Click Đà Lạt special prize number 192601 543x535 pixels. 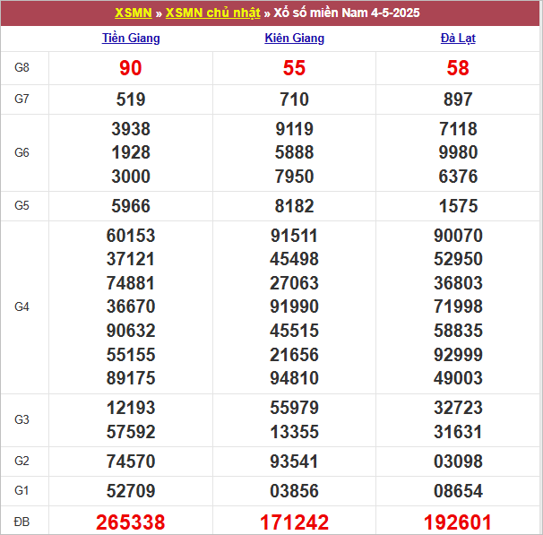459,522
